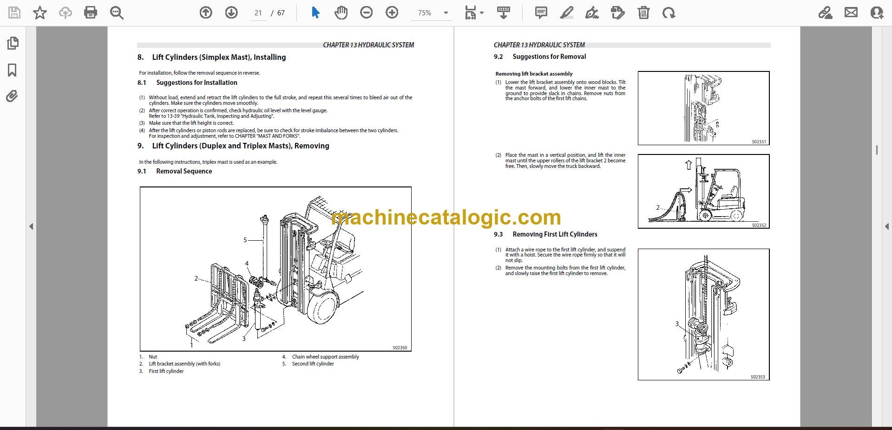
Task: Rotate the page view icon
Action: pos(669,13)
